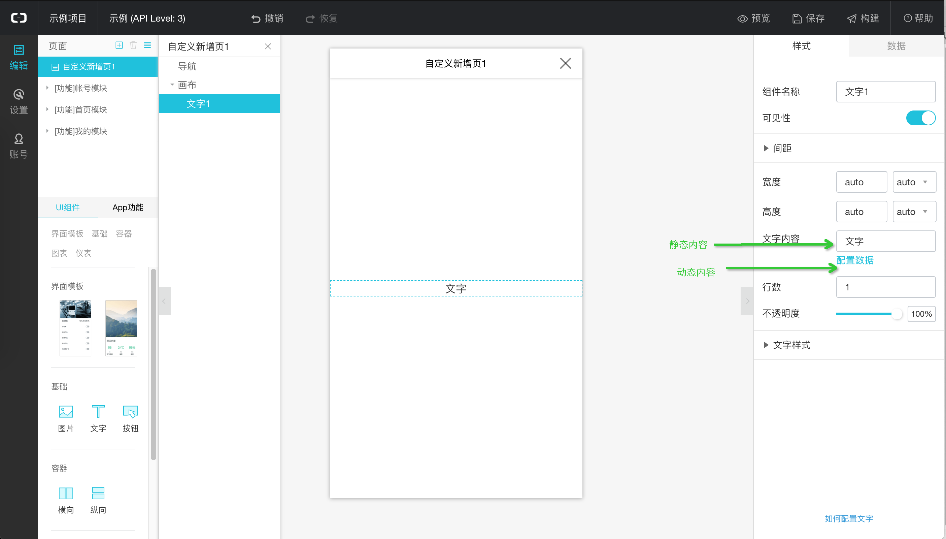Open the 设置 (Settings) sidebar section

click(x=19, y=101)
